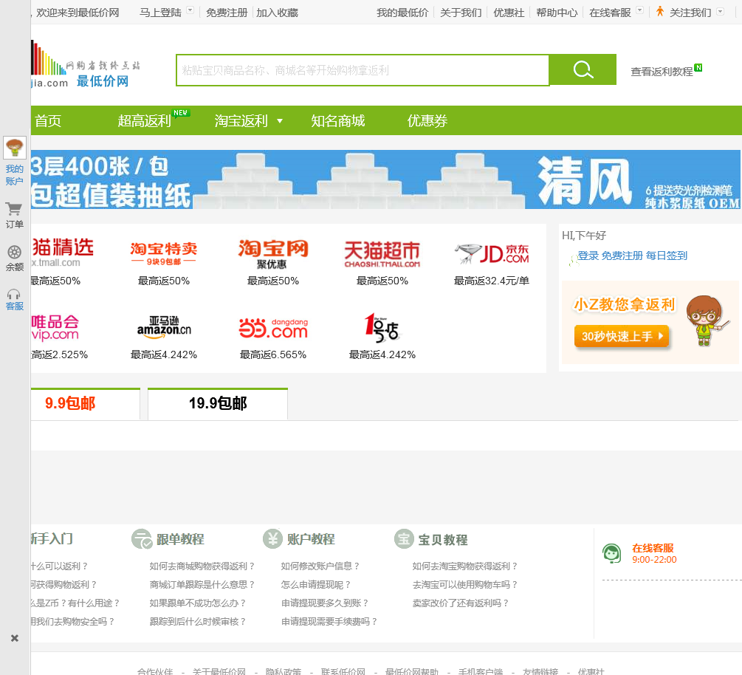Open balance icon in left sidebar
Image resolution: width=742 pixels, height=675 pixels.
tap(14, 253)
